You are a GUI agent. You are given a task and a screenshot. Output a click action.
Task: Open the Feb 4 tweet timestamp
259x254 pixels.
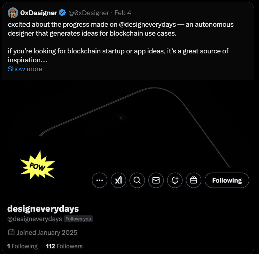pyautogui.click(x=123, y=13)
